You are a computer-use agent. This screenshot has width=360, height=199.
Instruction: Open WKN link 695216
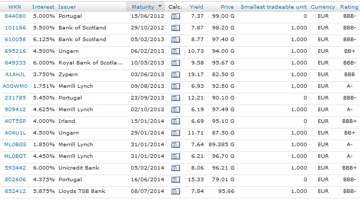click(15, 51)
